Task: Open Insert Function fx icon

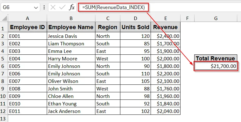Action: (x=72, y=7)
